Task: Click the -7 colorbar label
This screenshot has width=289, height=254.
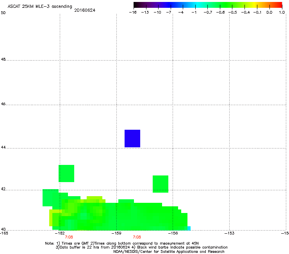Action: pyautogui.click(x=169, y=13)
